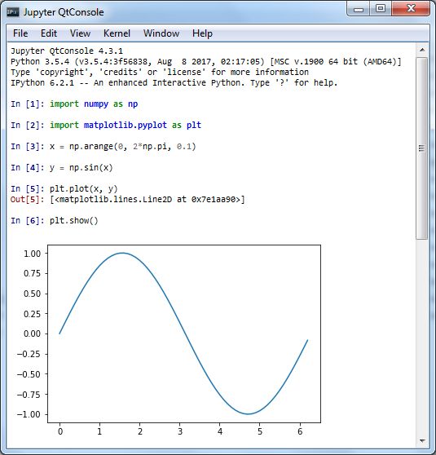Maximize the Jupyter QtConsole window
436x455 pixels.
pos(381,9)
